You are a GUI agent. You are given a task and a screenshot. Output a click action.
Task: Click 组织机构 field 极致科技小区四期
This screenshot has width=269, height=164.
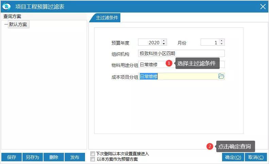click(181, 53)
